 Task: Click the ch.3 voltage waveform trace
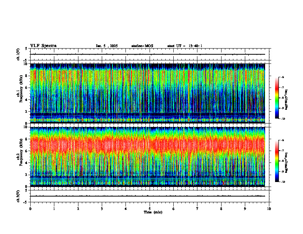(x=147, y=196)
